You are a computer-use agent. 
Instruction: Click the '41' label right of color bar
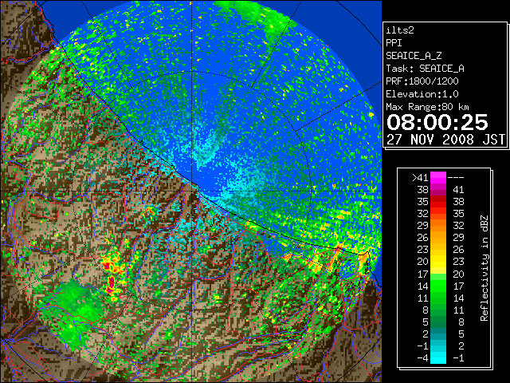tap(458, 190)
